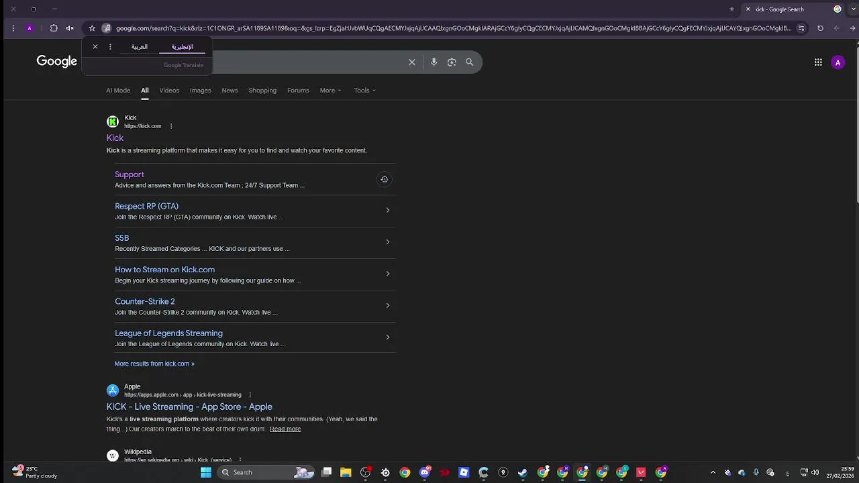This screenshot has height=483, width=859.
Task: Bookmark this page with the star icon
Action: tap(92, 28)
